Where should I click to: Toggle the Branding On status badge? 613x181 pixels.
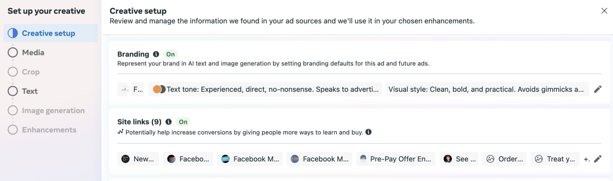tap(170, 54)
